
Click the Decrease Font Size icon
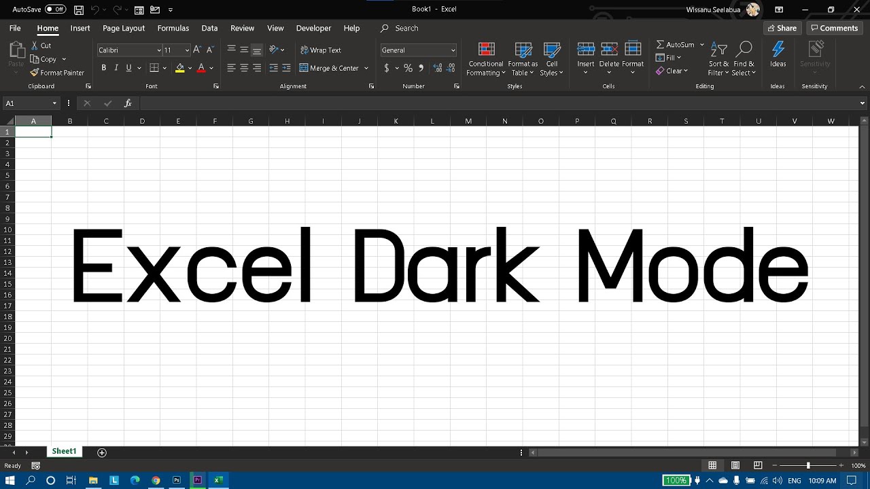209,50
